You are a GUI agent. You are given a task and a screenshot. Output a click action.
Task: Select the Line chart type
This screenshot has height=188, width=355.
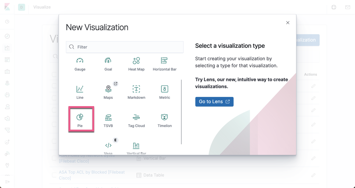click(x=80, y=93)
